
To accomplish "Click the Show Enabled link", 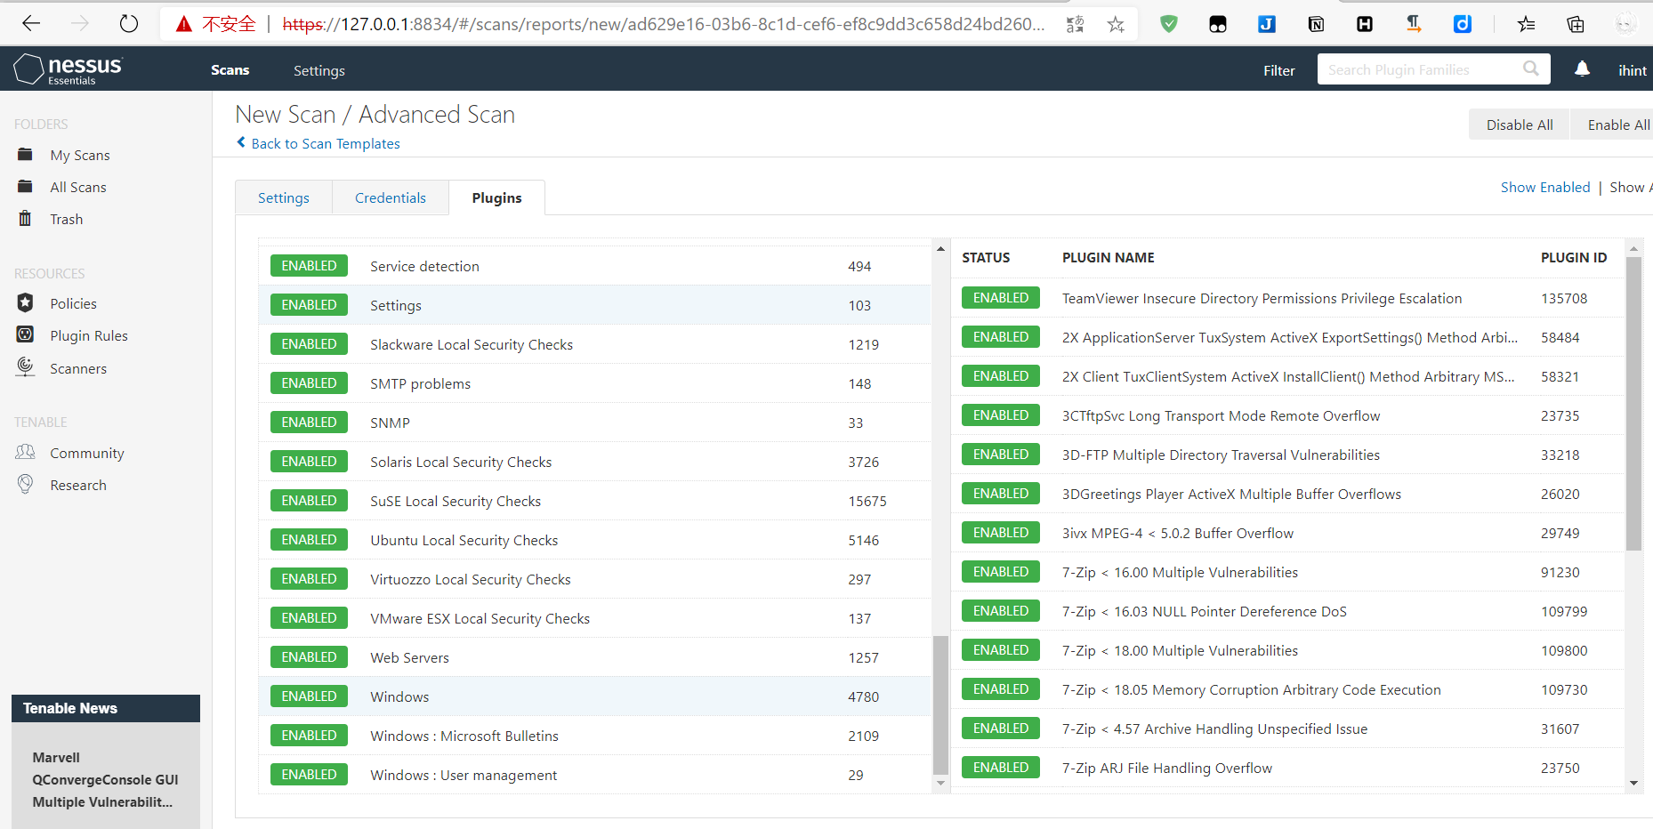I will 1544,187.
